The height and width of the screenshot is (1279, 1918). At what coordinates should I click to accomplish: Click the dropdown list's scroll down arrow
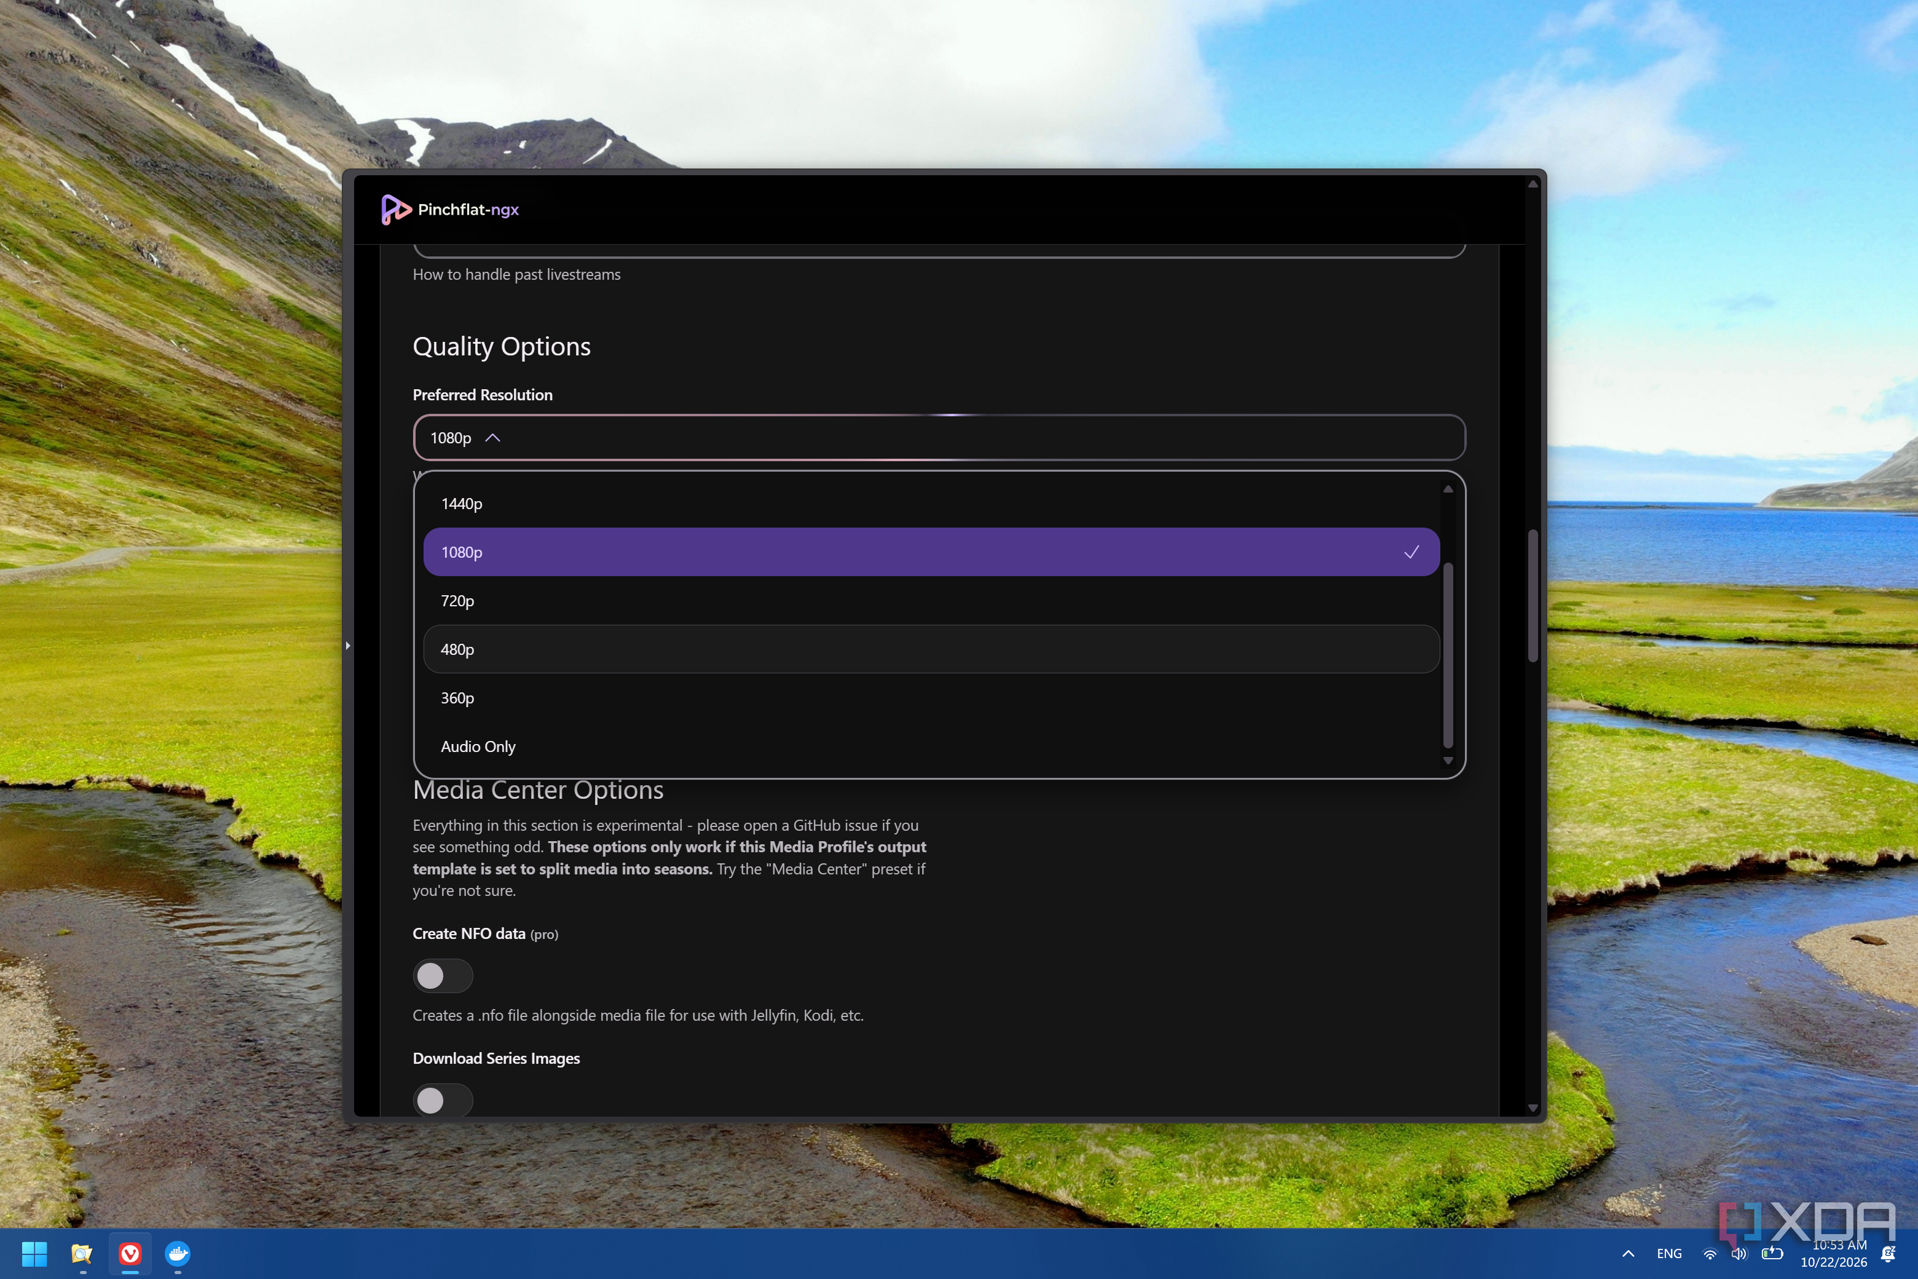tap(1448, 760)
